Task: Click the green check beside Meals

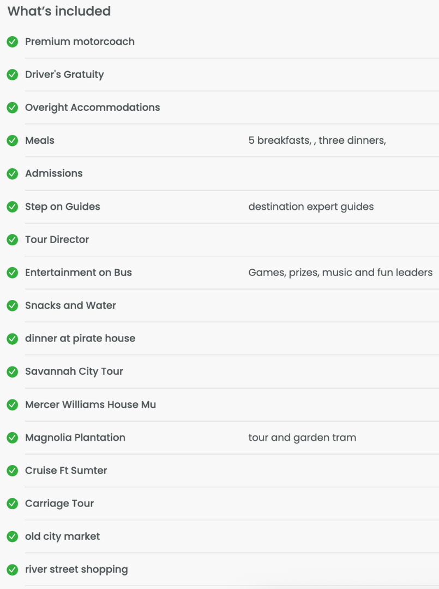Action: tap(13, 140)
